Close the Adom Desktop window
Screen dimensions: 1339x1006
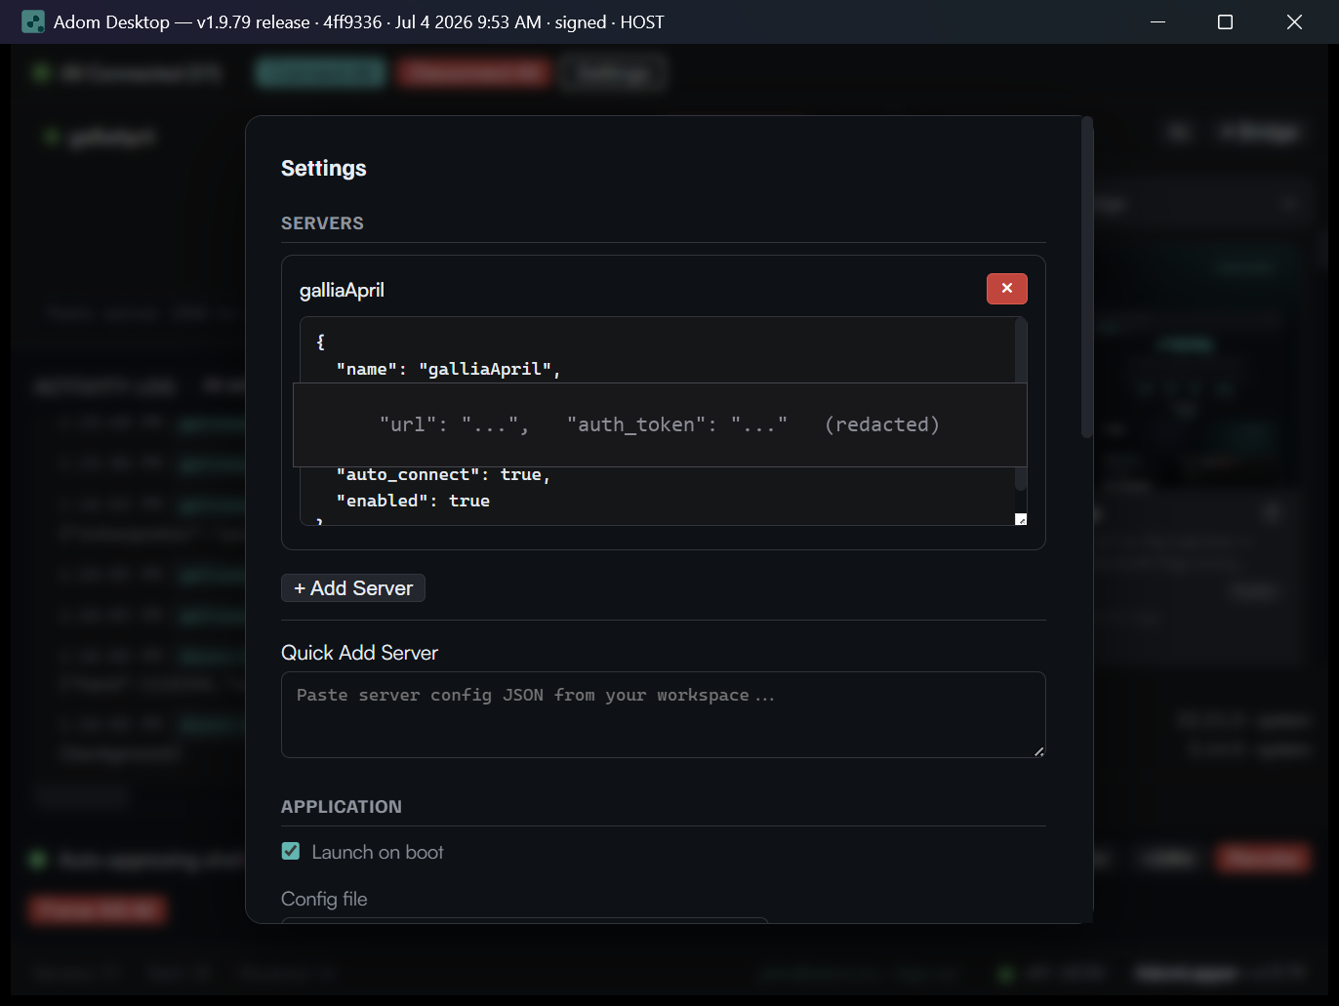[1294, 21]
